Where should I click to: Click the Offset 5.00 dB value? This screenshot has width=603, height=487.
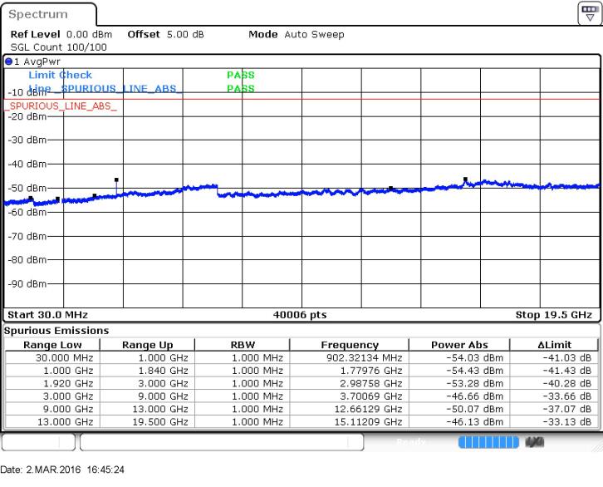[185, 34]
